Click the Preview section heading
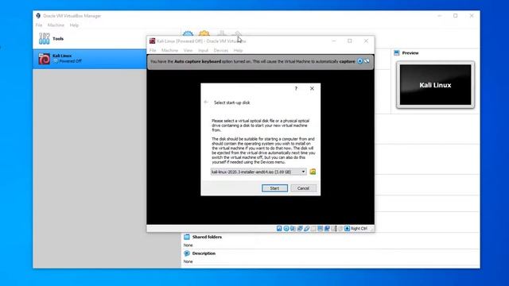The height and width of the screenshot is (286, 509). (x=410, y=53)
